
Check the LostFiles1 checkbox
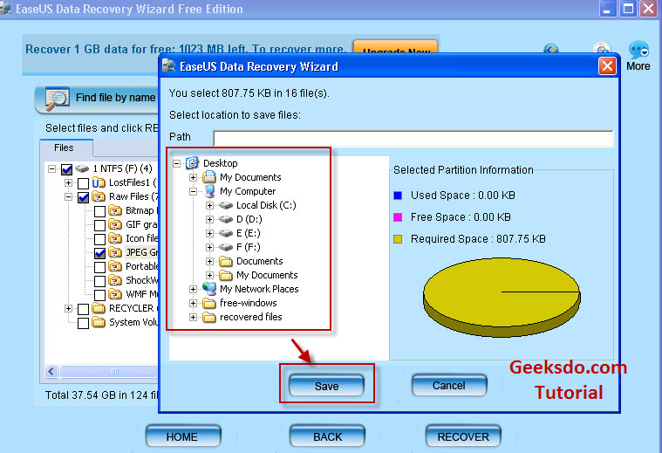coord(83,183)
